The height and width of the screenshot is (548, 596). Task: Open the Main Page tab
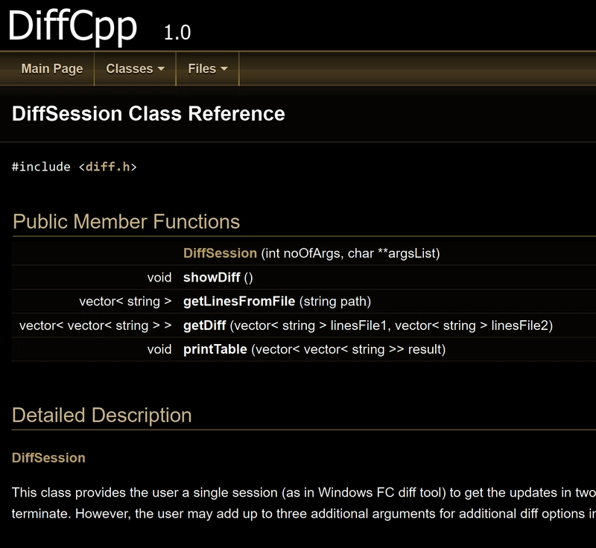[52, 68]
